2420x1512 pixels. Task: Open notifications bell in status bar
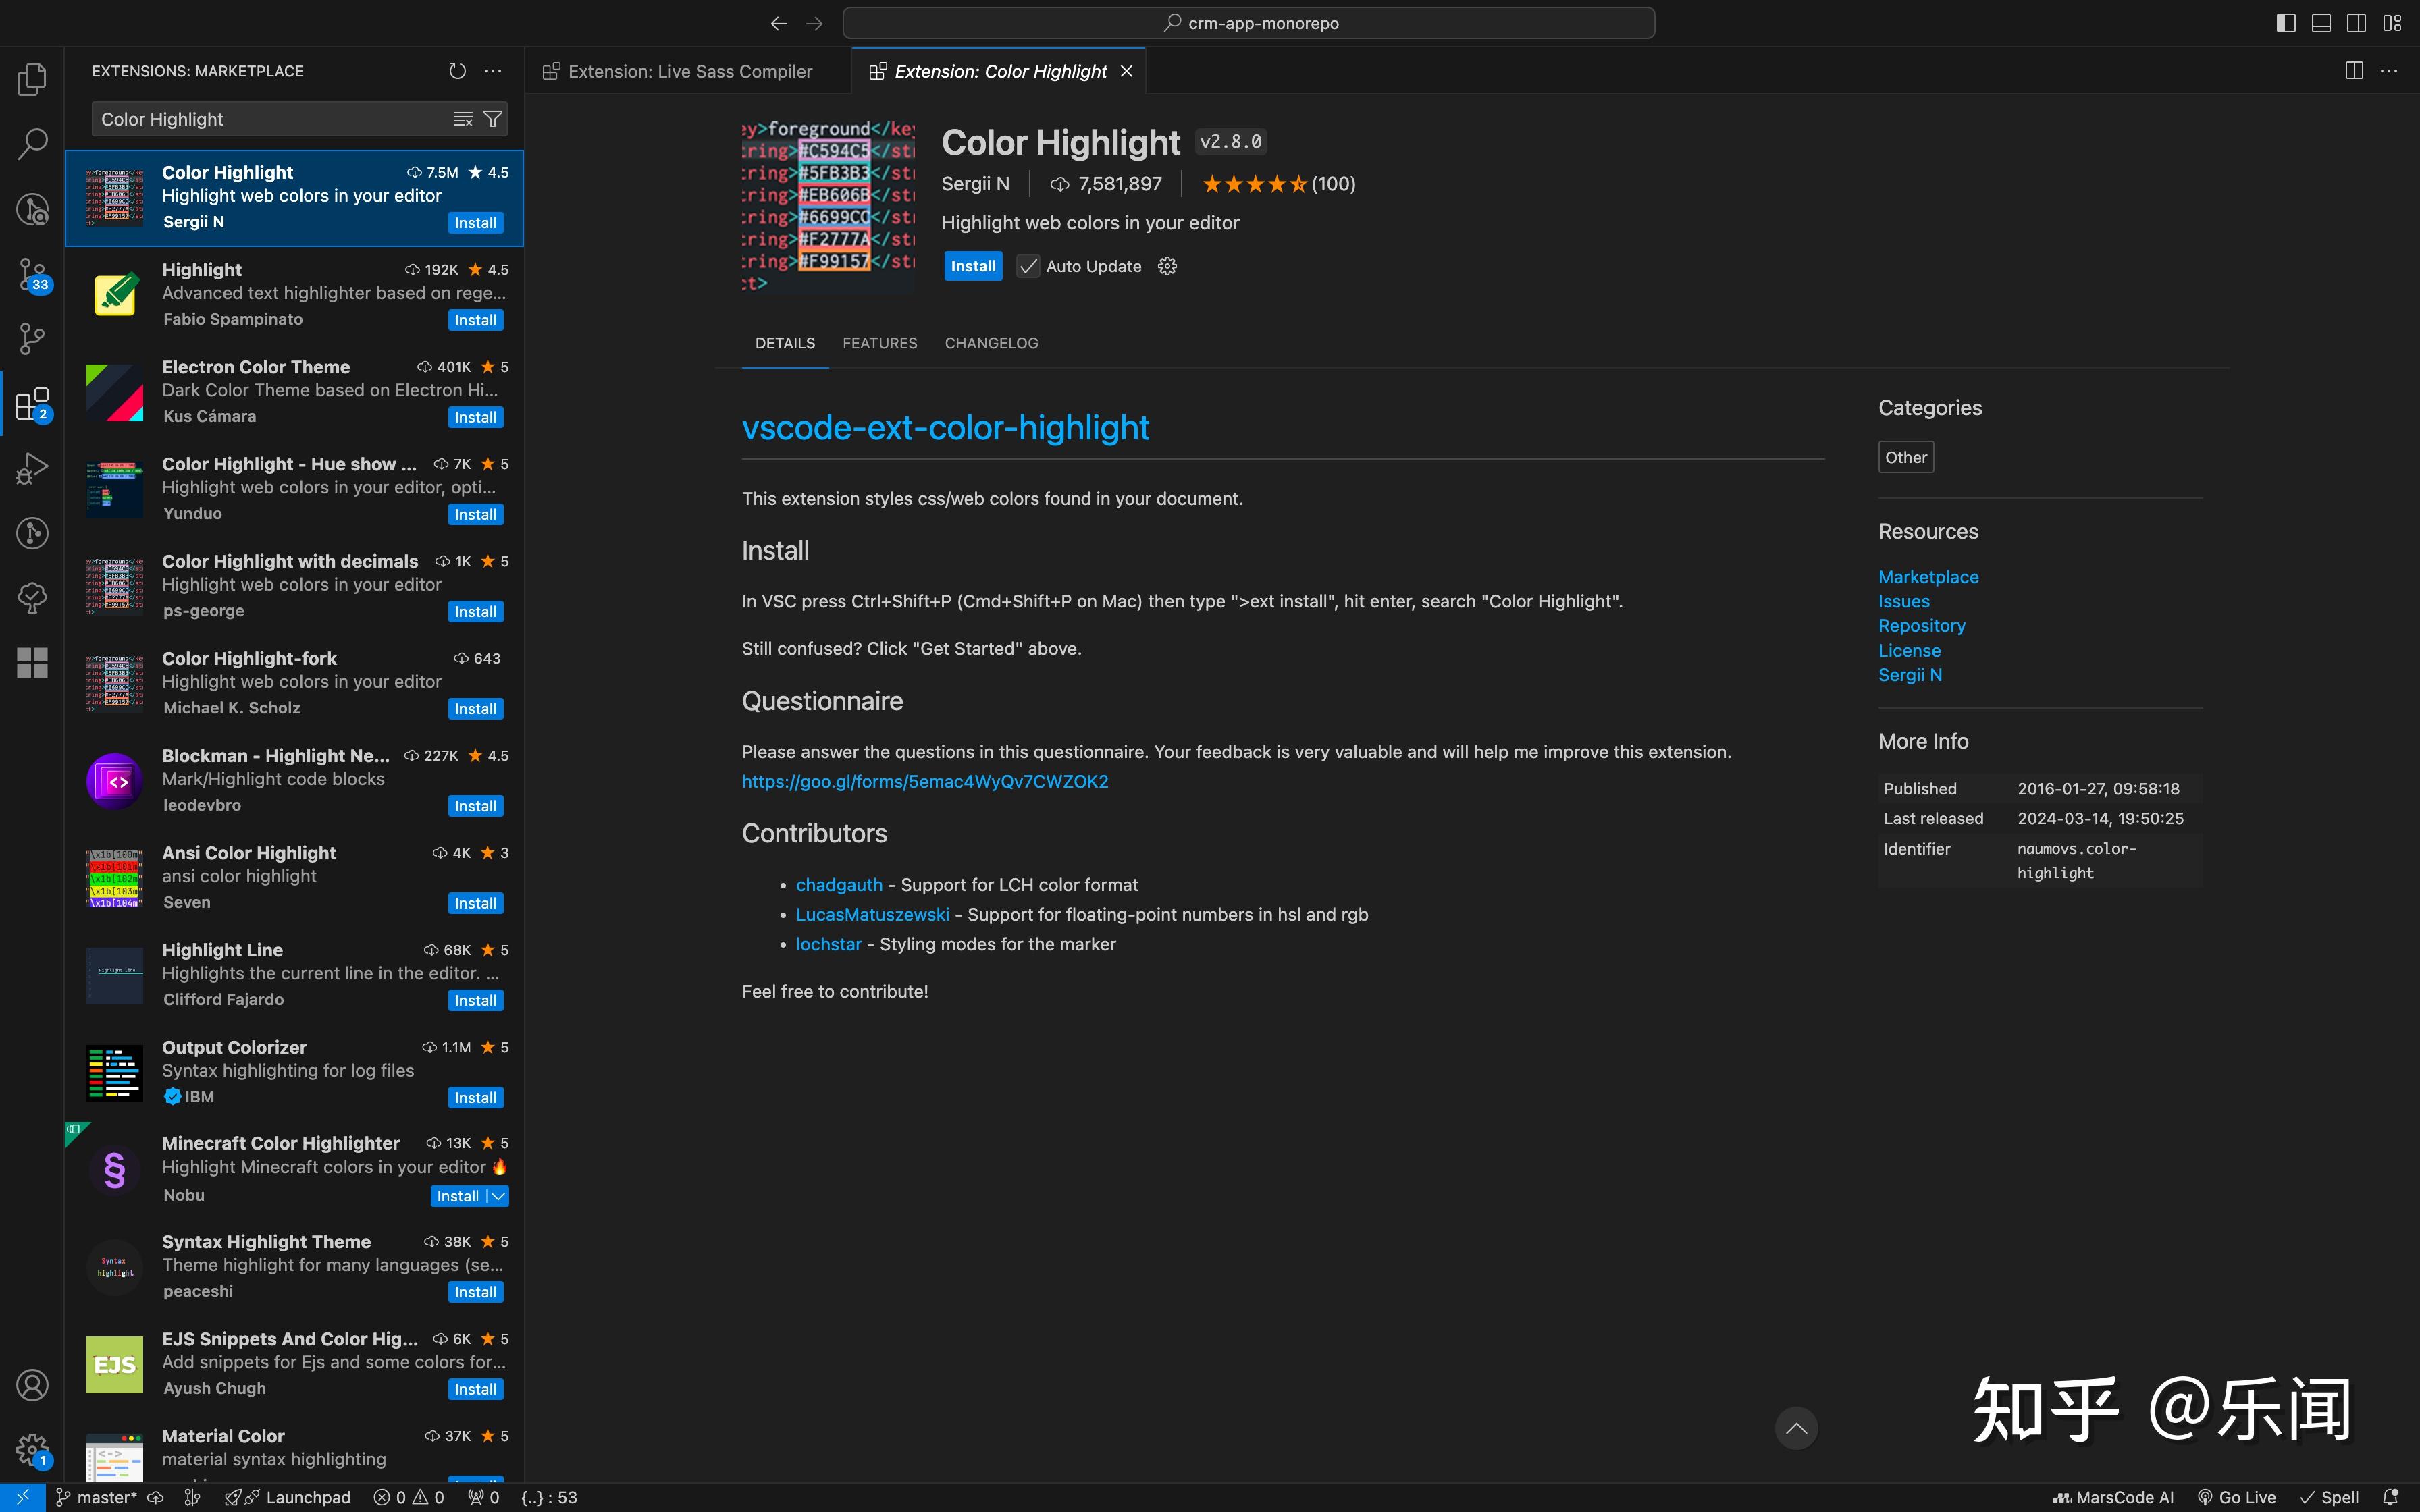coord(2391,1497)
